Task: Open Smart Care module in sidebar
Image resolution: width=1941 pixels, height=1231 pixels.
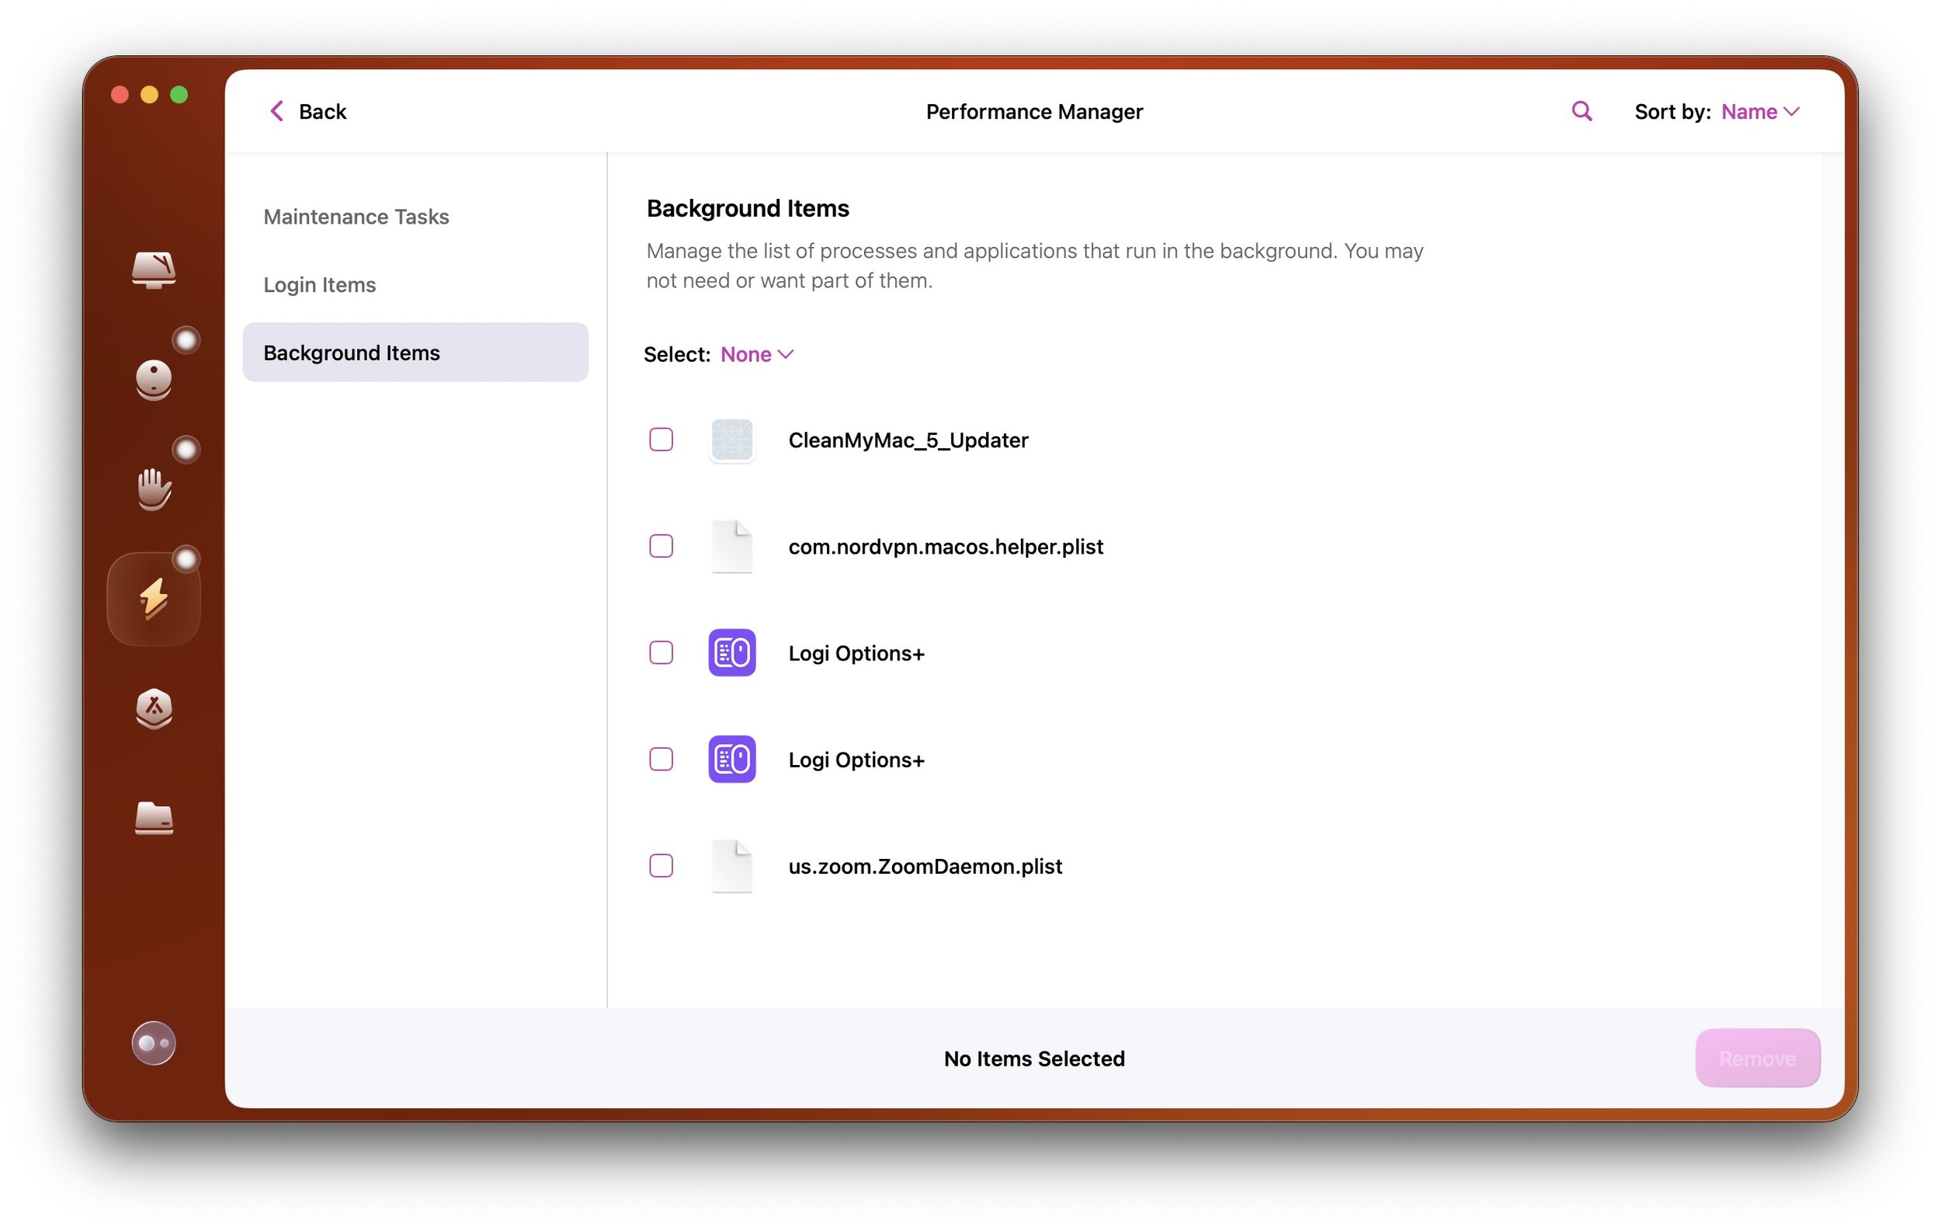Action: click(x=153, y=270)
